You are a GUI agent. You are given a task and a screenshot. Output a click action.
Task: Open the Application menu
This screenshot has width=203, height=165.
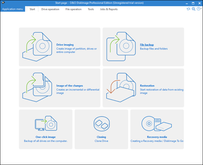[x=13, y=9]
